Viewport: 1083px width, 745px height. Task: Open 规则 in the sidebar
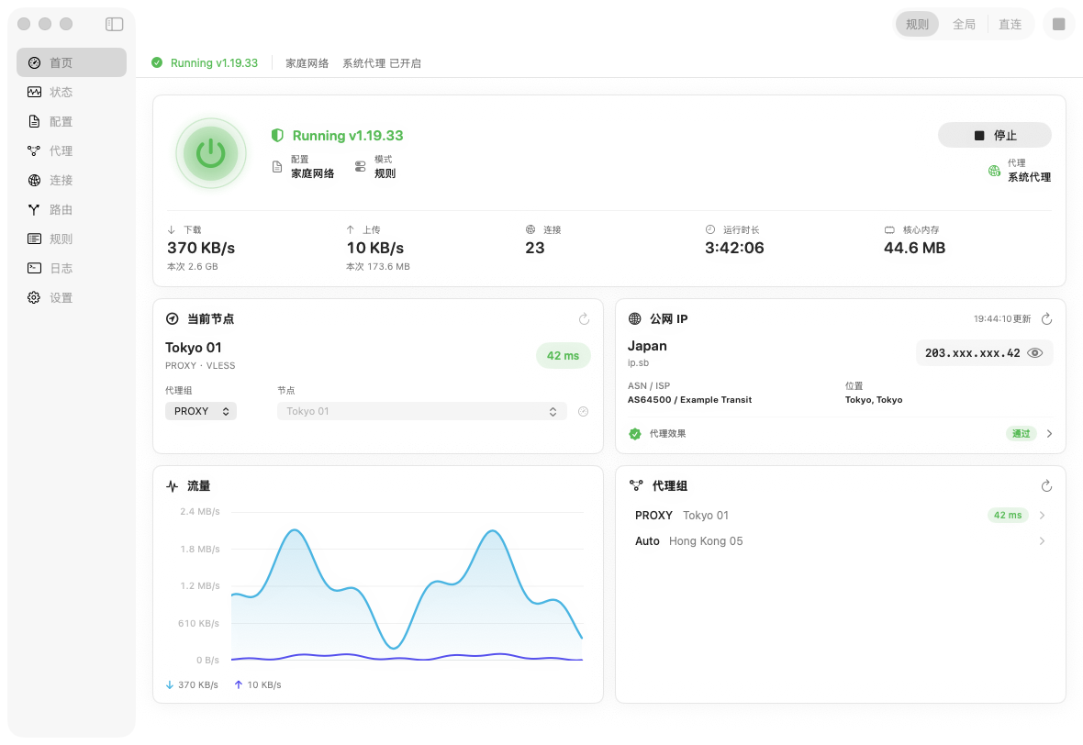pos(72,239)
